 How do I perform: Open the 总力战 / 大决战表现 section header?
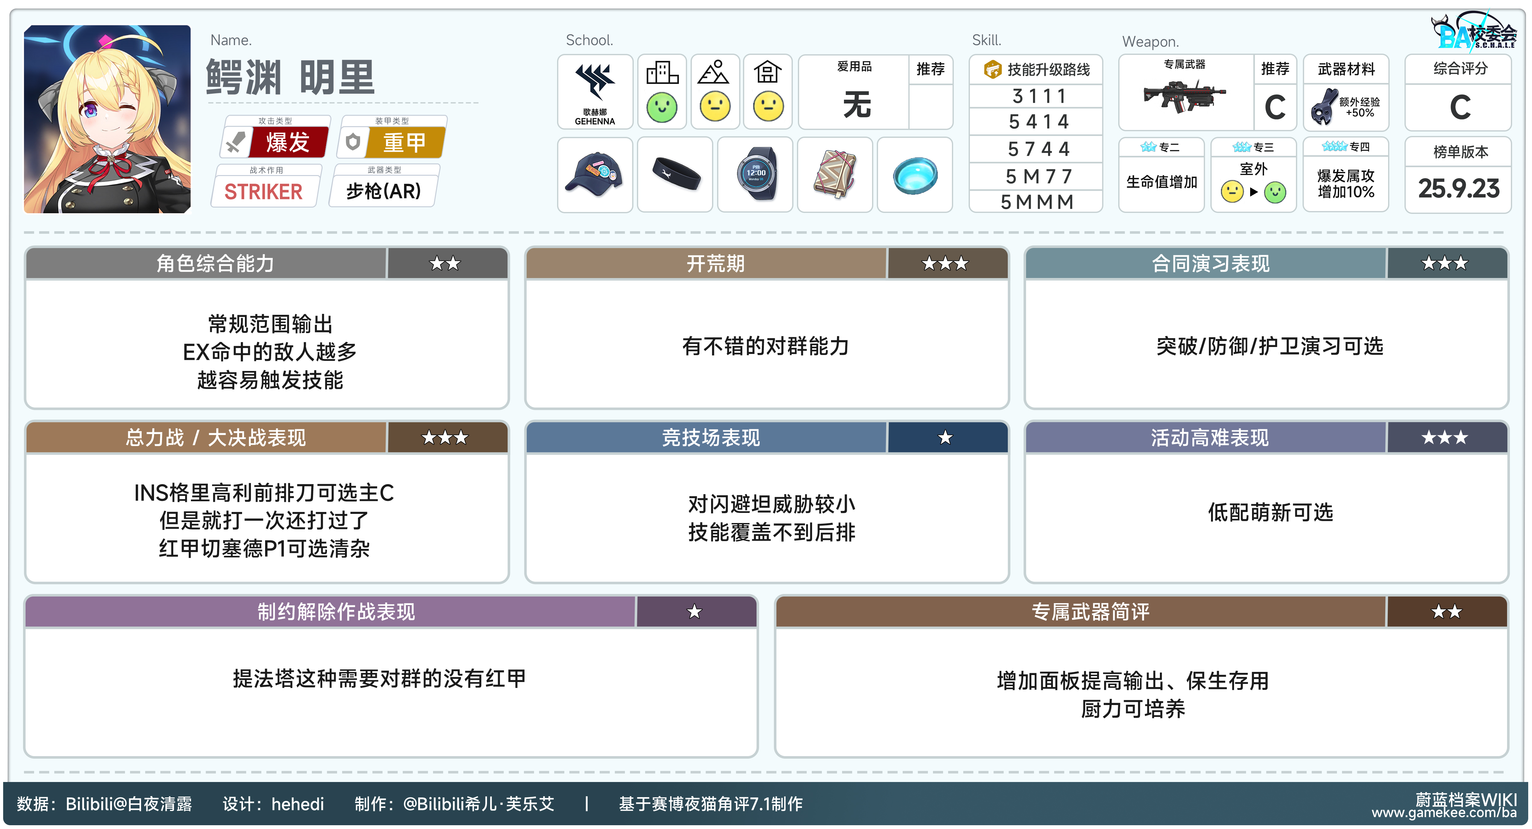(x=215, y=438)
